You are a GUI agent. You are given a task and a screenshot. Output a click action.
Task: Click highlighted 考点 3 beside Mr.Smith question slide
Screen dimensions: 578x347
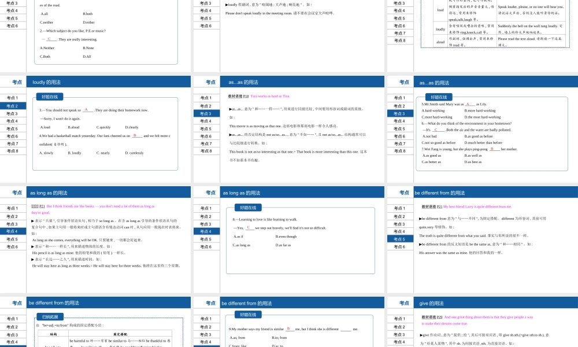coord(400,113)
